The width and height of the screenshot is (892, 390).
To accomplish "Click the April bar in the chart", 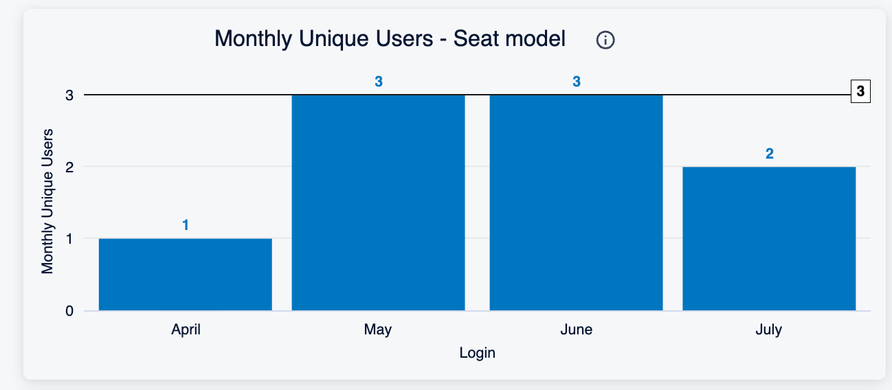I will pyautogui.click(x=186, y=275).
